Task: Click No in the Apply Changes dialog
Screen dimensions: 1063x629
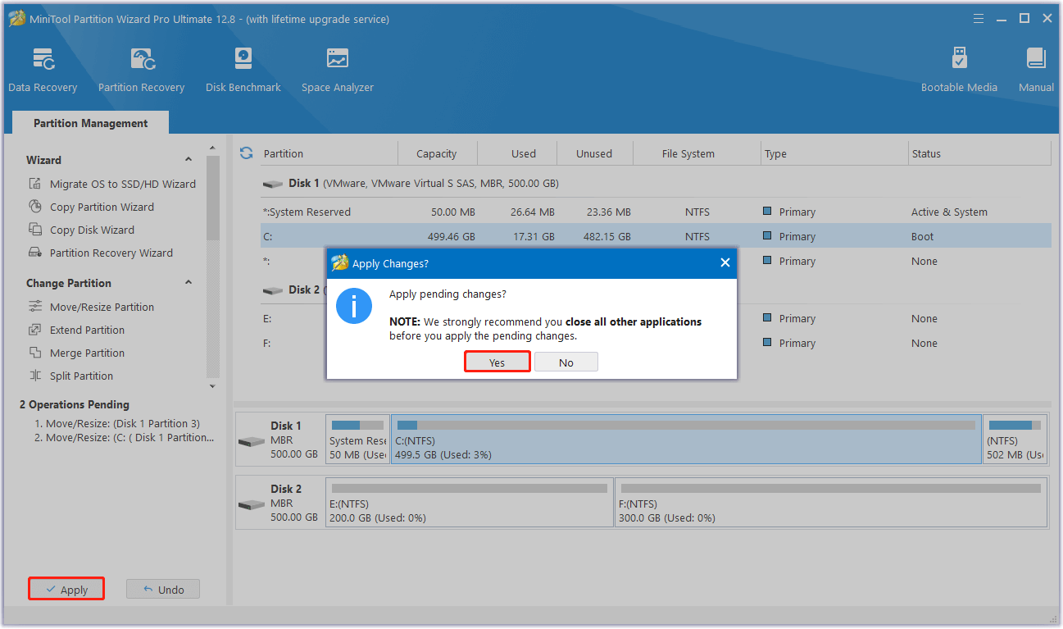Action: 566,362
